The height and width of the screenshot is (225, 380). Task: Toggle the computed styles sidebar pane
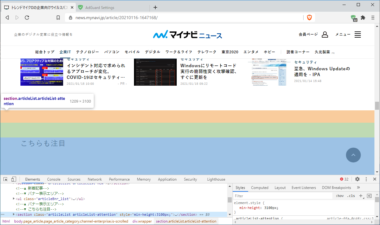[x=369, y=196]
